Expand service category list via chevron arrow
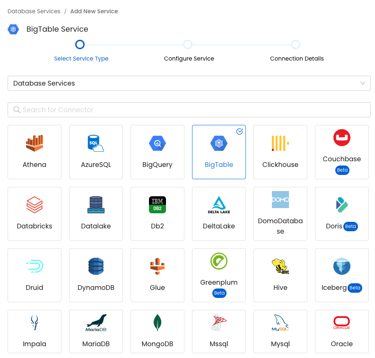The height and width of the screenshot is (358, 375). click(x=363, y=83)
